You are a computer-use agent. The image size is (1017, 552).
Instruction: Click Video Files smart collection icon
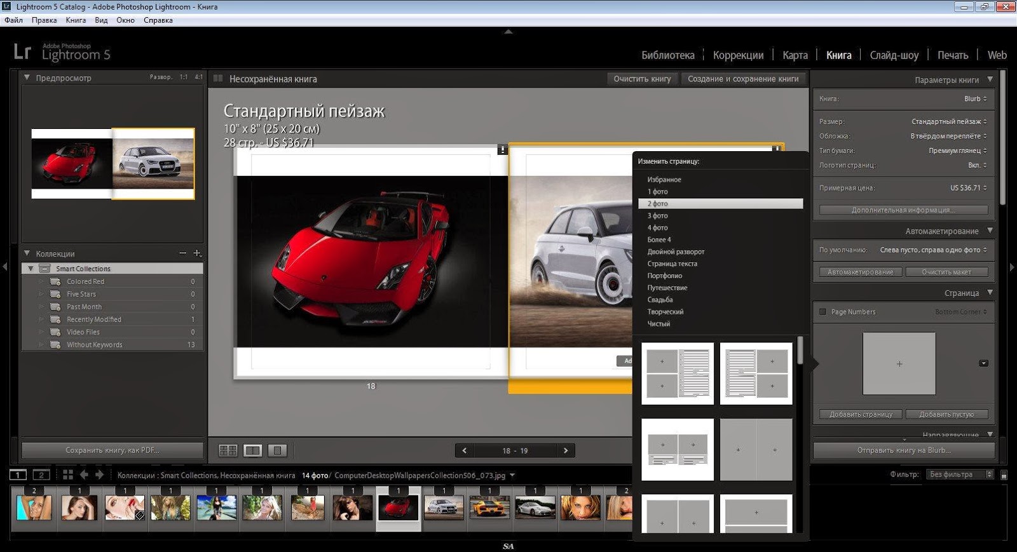(56, 332)
